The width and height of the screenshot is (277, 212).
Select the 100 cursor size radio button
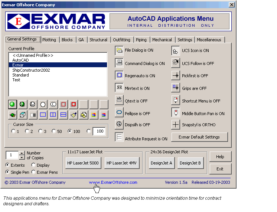(69, 131)
